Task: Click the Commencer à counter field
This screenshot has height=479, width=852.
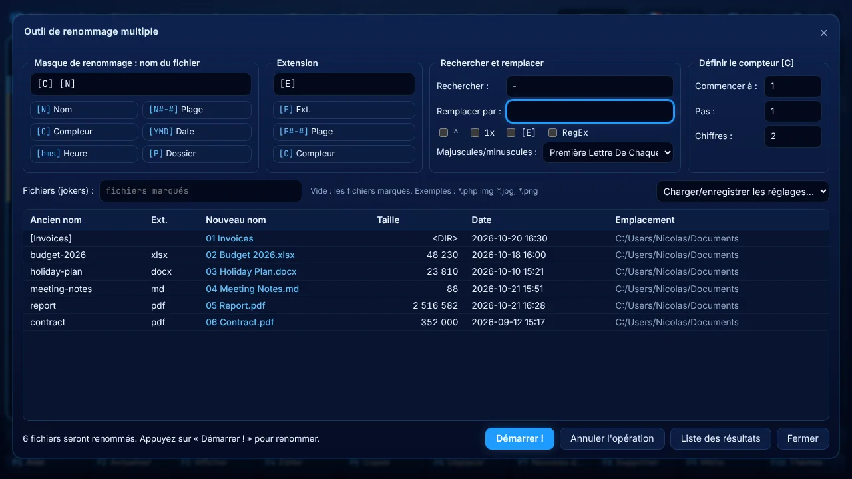Action: pos(793,86)
